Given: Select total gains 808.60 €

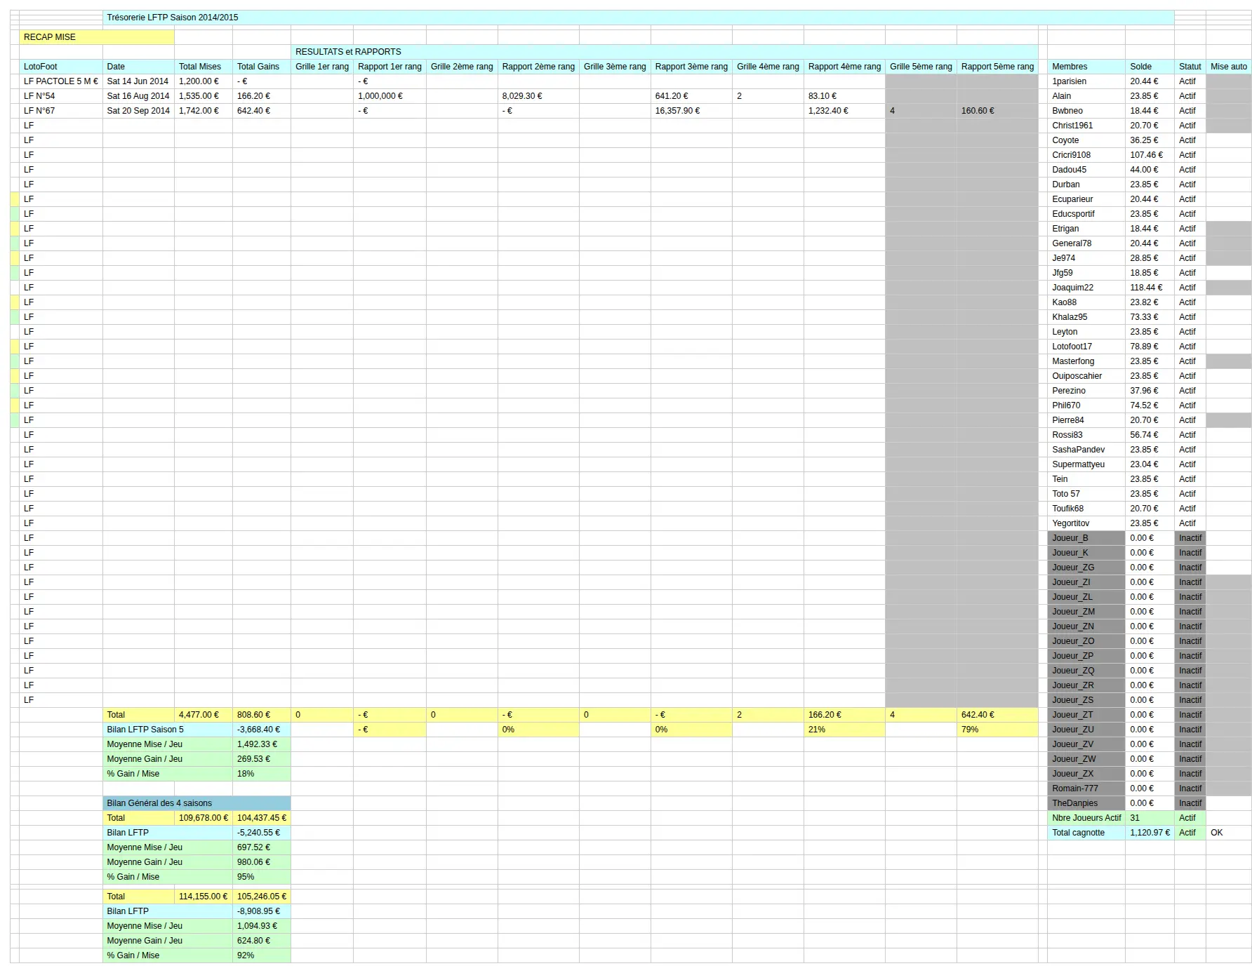Looking at the screenshot, I should pyautogui.click(x=262, y=715).
